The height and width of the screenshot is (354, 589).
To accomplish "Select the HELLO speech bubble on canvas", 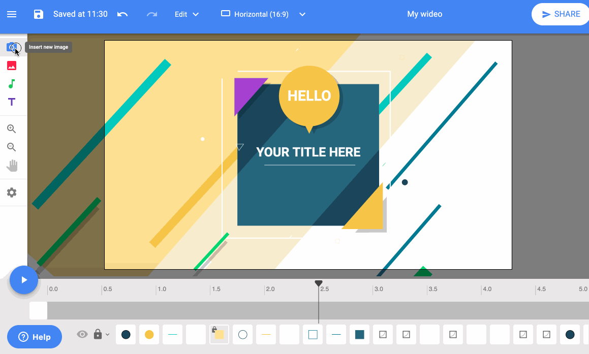I will 309,96.
